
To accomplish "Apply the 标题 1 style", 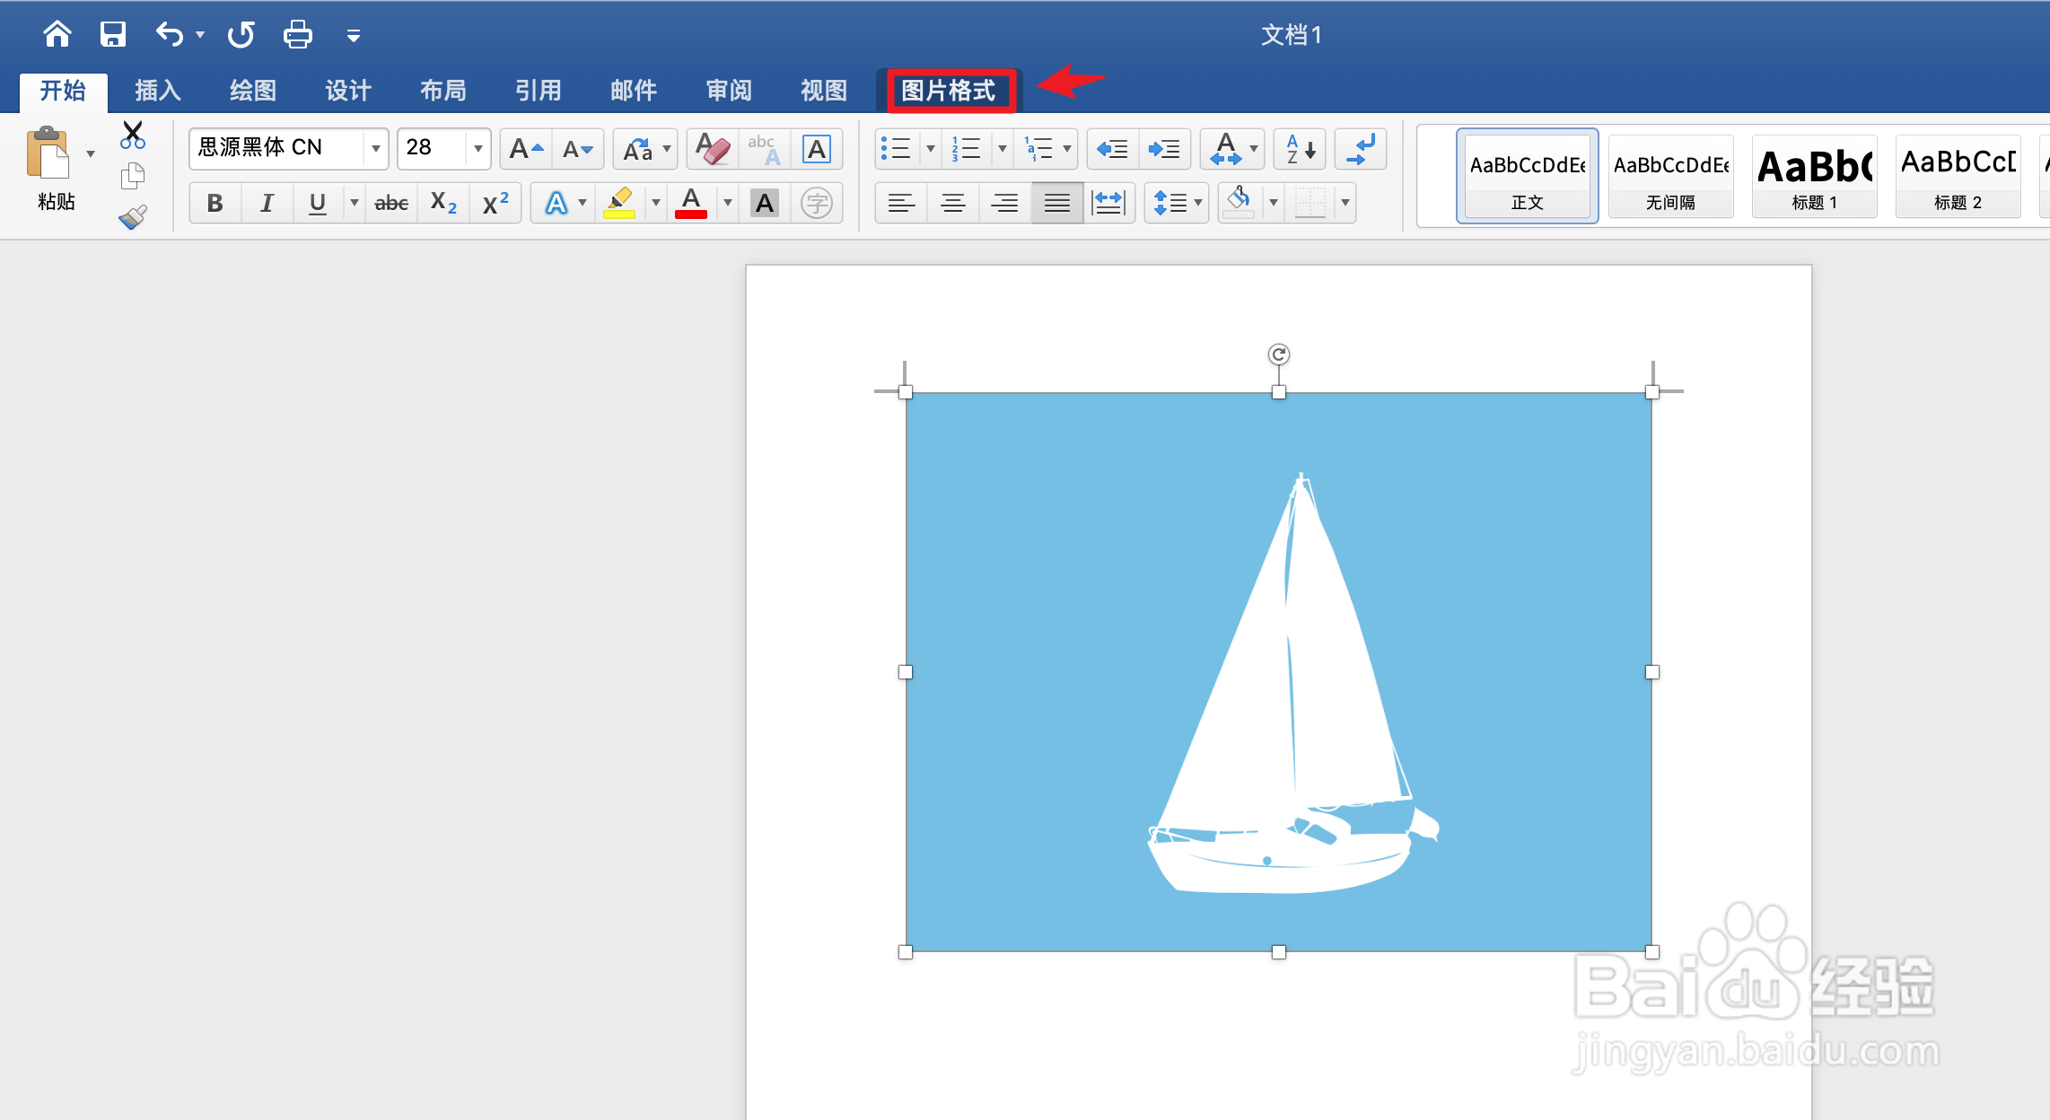I will (x=1814, y=177).
